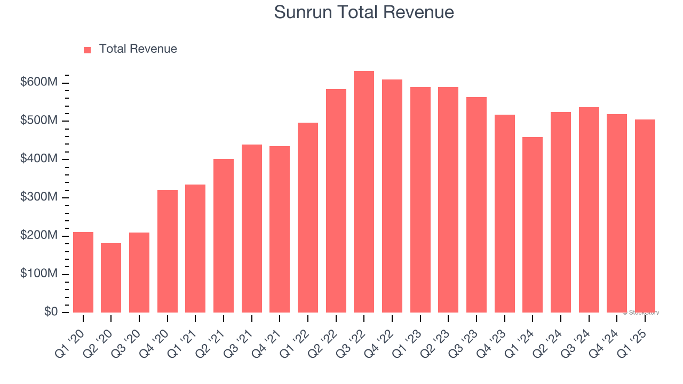
Task: Select the Q3 '24 revenue bar
Action: [x=589, y=210]
